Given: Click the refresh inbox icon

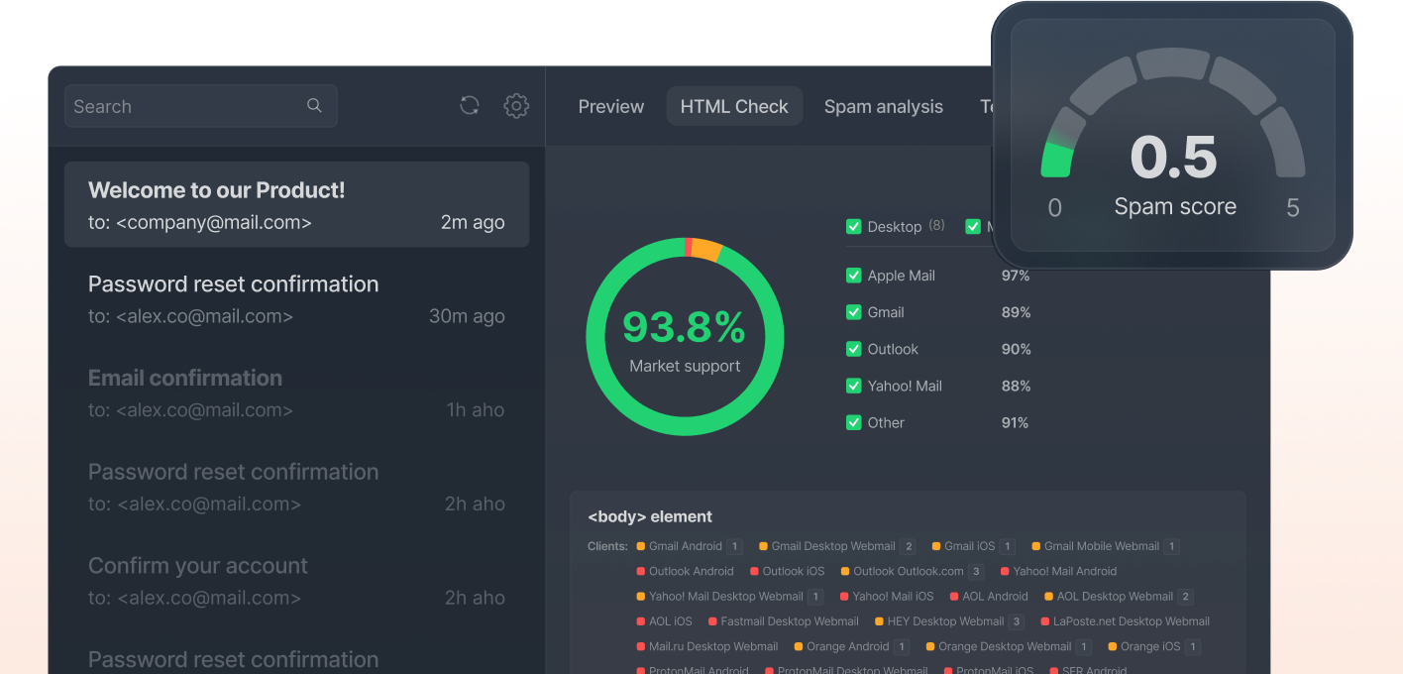Looking at the screenshot, I should [x=470, y=106].
